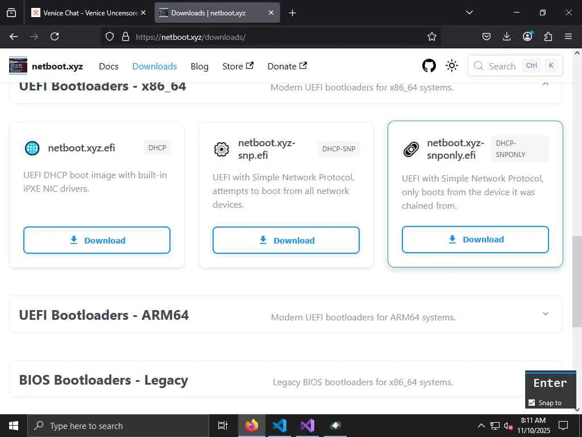Close the Venice Chat tab
The image size is (582, 437).
pyautogui.click(x=143, y=13)
